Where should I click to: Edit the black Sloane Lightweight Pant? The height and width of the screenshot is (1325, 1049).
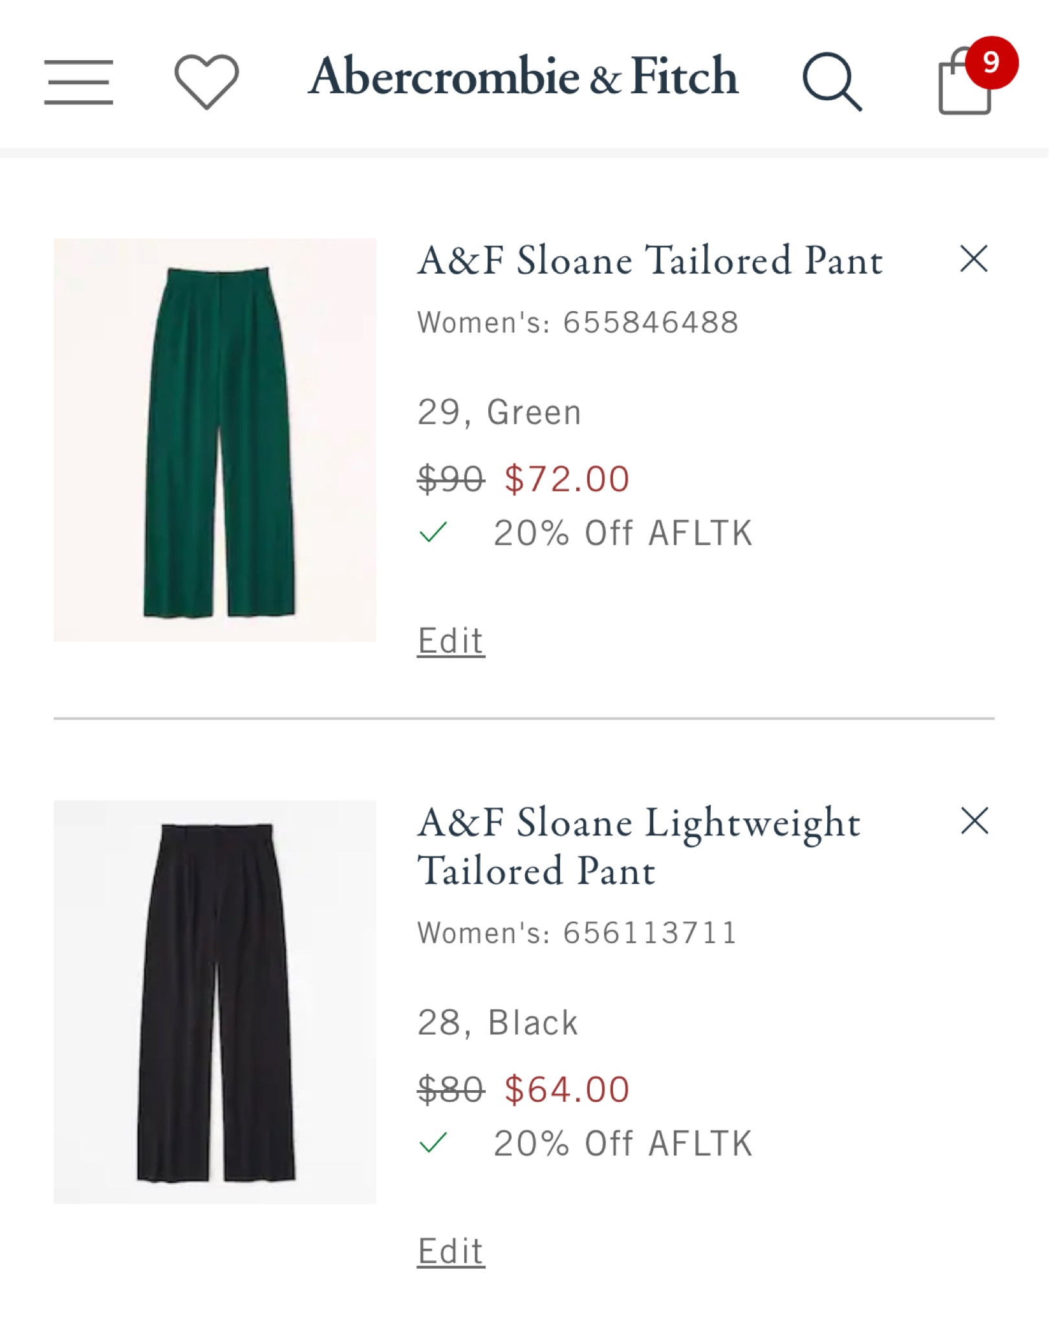[451, 1251]
